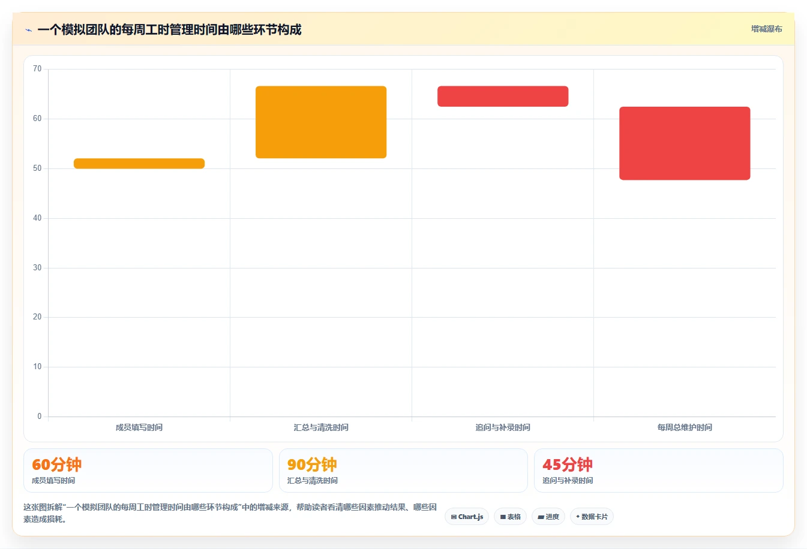Click the 追问与补录时间 caption under 45分钟
Viewport: 807px width, 549px height.
(x=568, y=481)
